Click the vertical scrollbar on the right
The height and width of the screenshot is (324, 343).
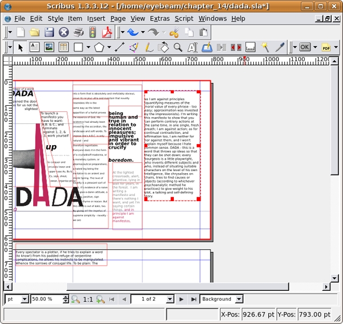point(335,171)
